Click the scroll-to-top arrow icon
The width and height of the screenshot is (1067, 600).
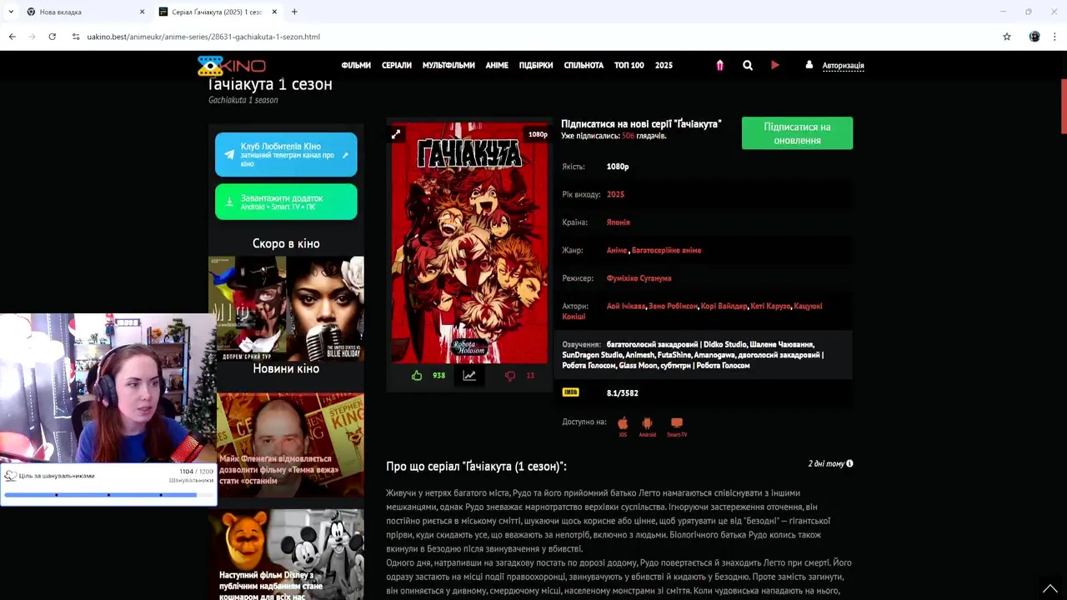[x=1049, y=588]
